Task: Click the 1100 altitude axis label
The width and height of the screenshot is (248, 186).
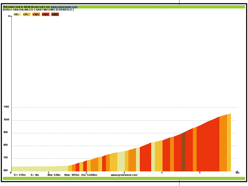Action: (6, 107)
